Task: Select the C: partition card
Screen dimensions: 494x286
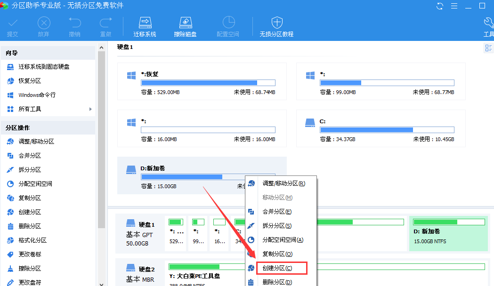Action: pos(381,128)
